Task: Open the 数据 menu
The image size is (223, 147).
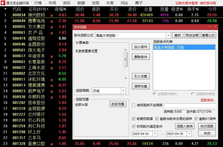Action: [81, 3]
